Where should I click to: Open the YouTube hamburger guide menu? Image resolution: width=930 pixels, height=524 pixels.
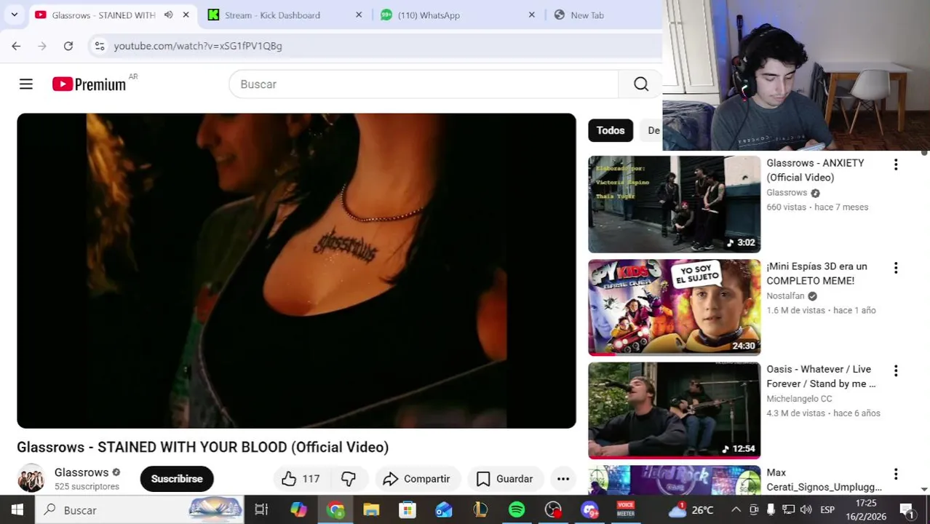coord(26,84)
